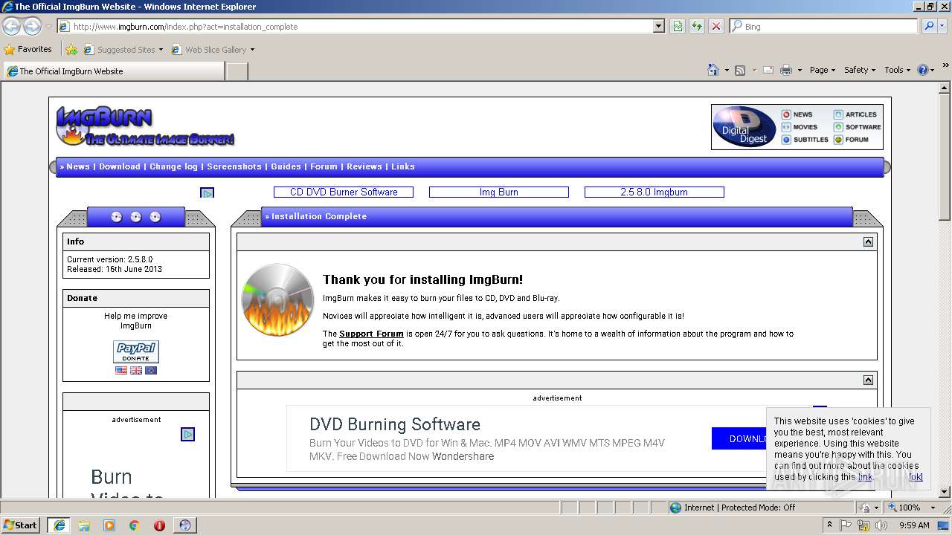
Task: Click the Digital Digest SUBTITLES link
Action: point(805,140)
